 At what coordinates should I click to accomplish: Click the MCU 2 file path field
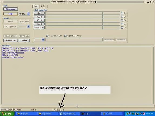[74, 17]
